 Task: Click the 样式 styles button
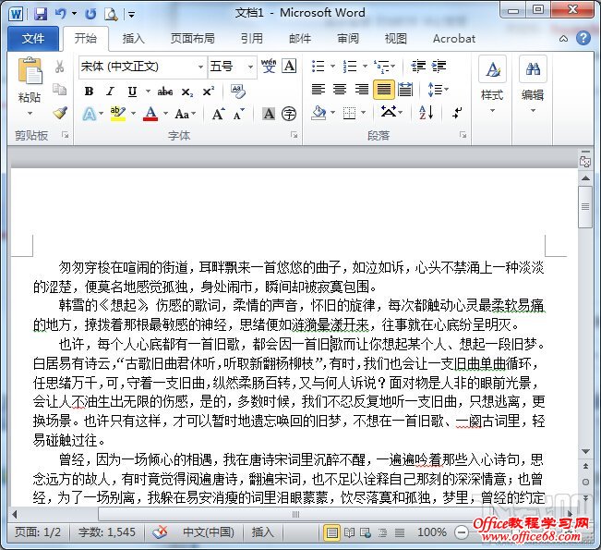492,79
